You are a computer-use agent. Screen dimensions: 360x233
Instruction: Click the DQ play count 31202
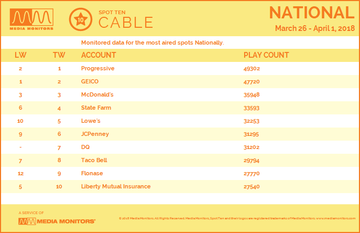click(252, 147)
